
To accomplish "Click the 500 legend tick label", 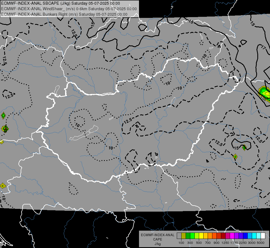I will coord(199,243).
